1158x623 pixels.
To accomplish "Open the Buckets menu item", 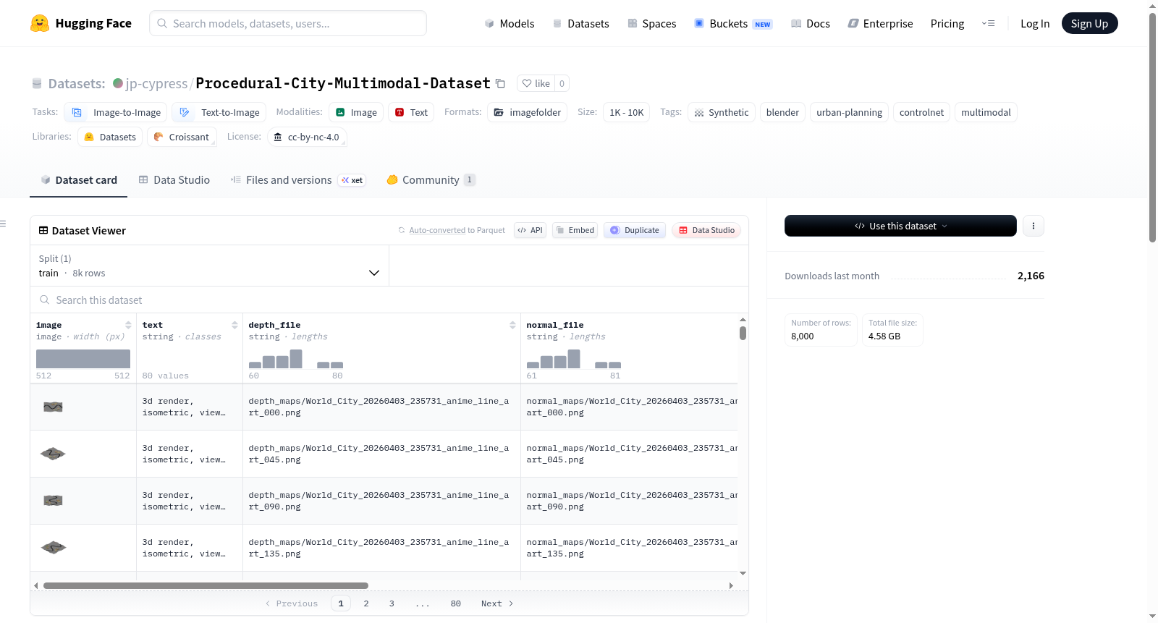I will coord(733,23).
